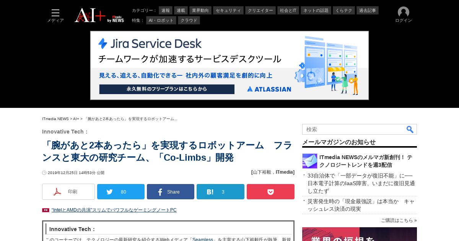Save article to Pocket button

(x=270, y=192)
